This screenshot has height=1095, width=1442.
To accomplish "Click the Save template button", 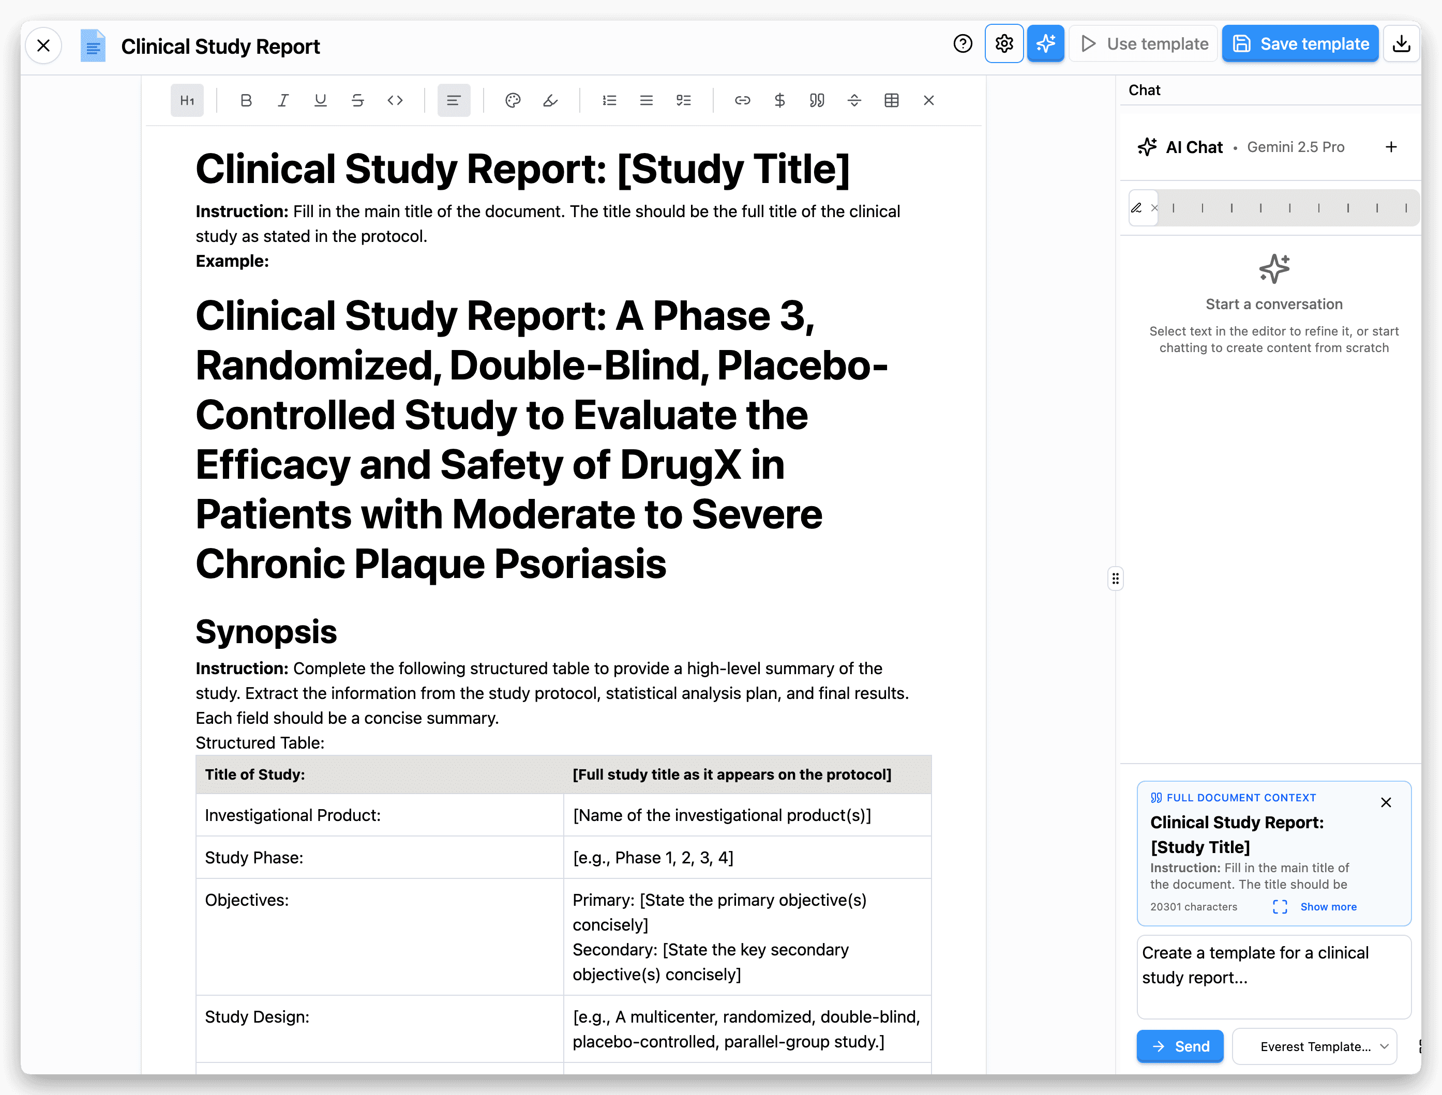I will [x=1300, y=43].
